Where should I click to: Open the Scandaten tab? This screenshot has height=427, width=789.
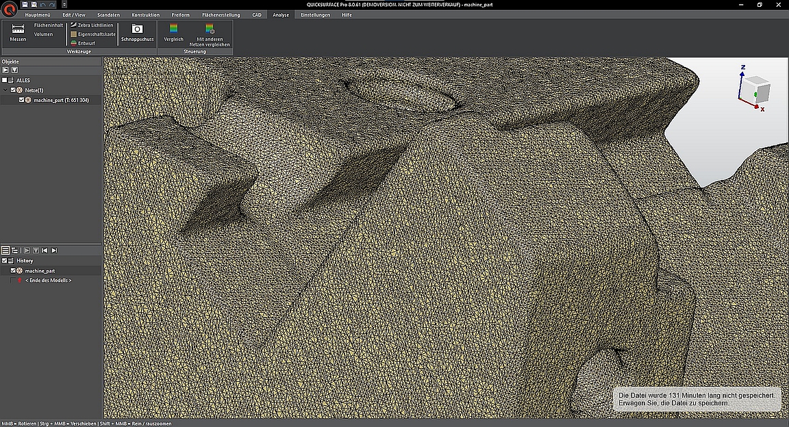(108, 14)
